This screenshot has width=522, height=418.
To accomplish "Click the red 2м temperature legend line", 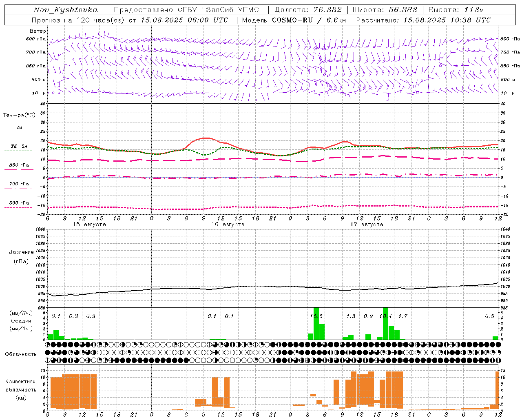I will [19, 132].
